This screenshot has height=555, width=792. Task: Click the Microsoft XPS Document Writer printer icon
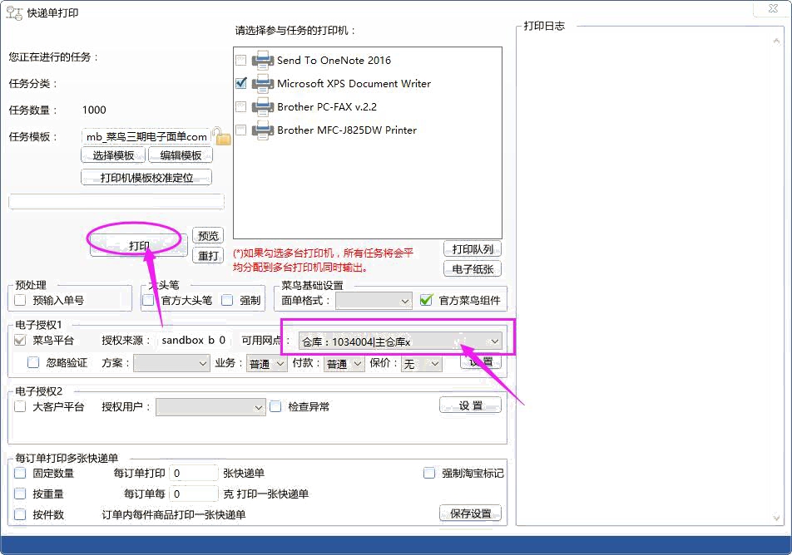263,83
